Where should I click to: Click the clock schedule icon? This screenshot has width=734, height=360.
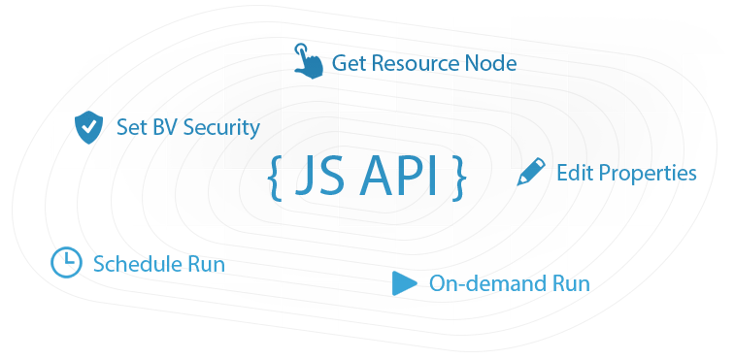click(x=66, y=263)
